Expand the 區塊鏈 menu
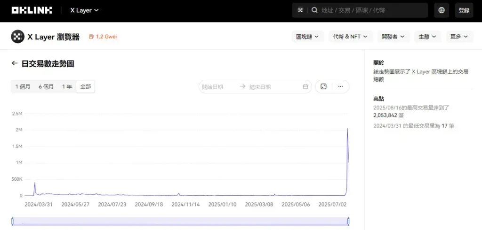The image size is (482, 230). (307, 37)
